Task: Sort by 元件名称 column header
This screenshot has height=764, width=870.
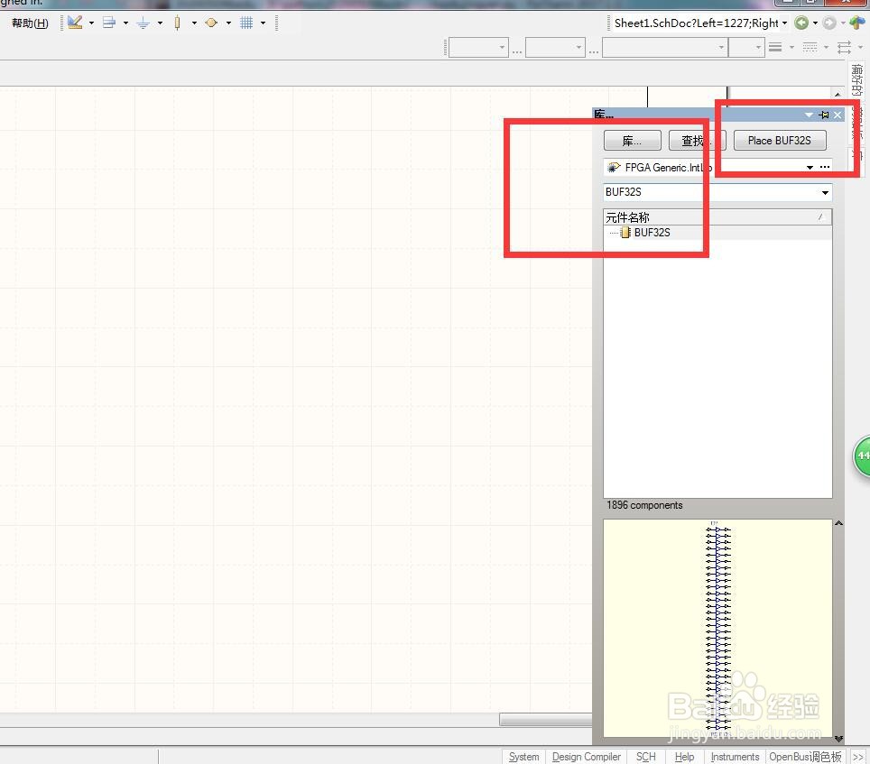Action: click(717, 216)
